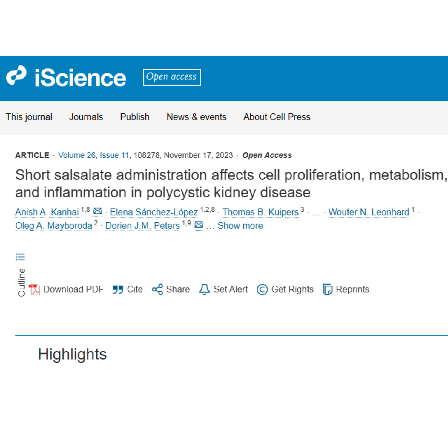The width and height of the screenshot is (448, 448).
Task: Click the Set Alert bell icon
Action: 205,289
